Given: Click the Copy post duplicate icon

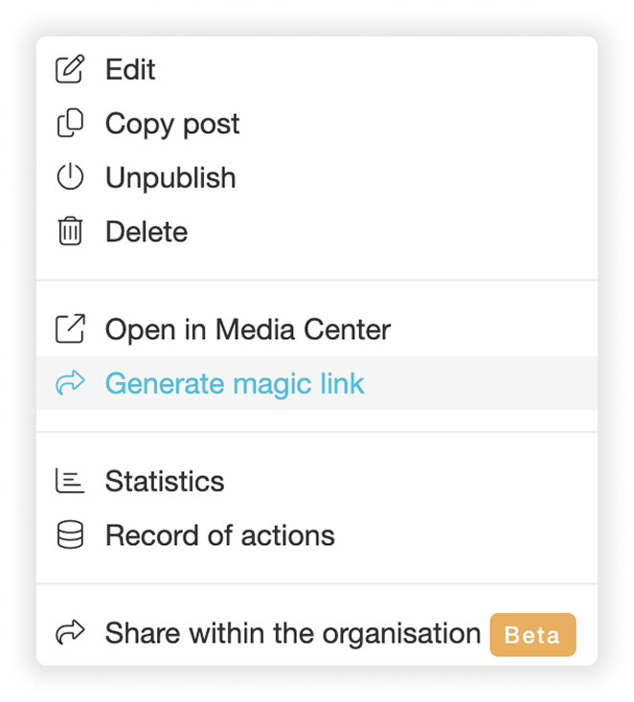Looking at the screenshot, I should pyautogui.click(x=70, y=123).
